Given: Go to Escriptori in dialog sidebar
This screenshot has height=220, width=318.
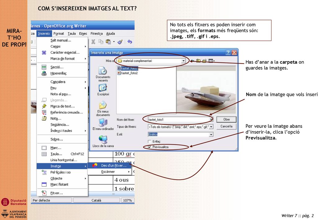Looking at the screenshot, I should coord(103,90).
